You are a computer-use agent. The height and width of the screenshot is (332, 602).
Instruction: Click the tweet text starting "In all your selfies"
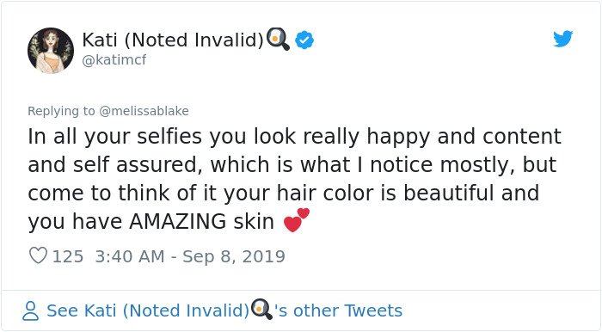(294, 179)
